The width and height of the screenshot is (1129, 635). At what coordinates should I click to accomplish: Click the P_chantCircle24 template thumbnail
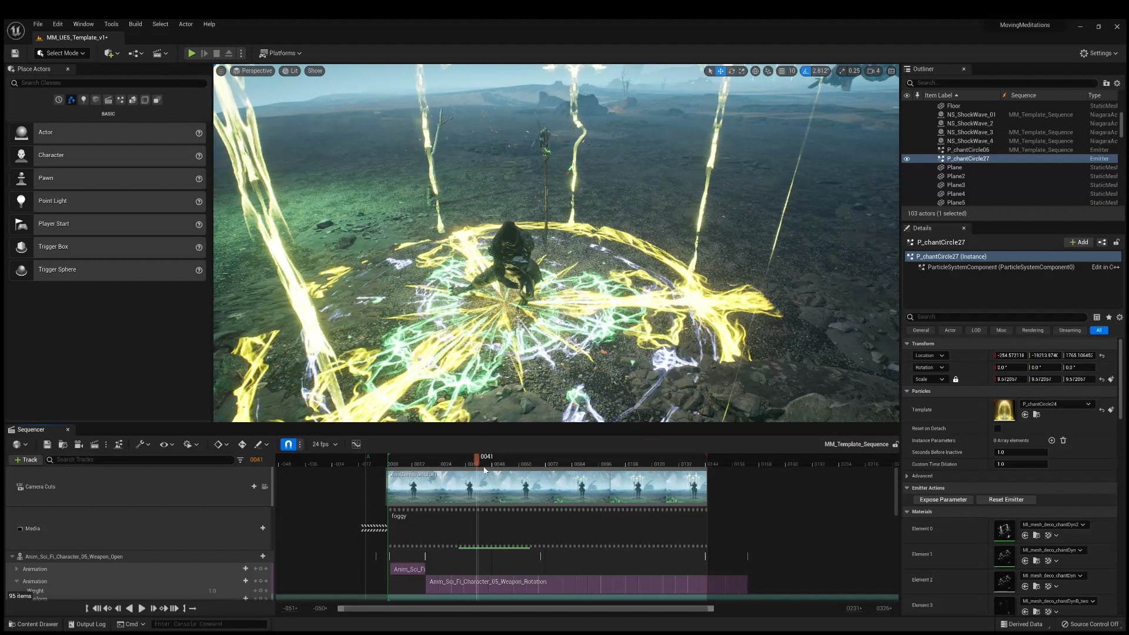tap(1004, 410)
